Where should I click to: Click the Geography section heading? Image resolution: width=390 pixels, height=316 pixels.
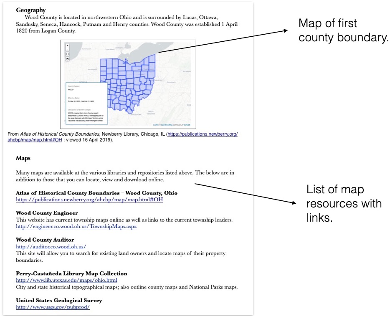click(30, 10)
